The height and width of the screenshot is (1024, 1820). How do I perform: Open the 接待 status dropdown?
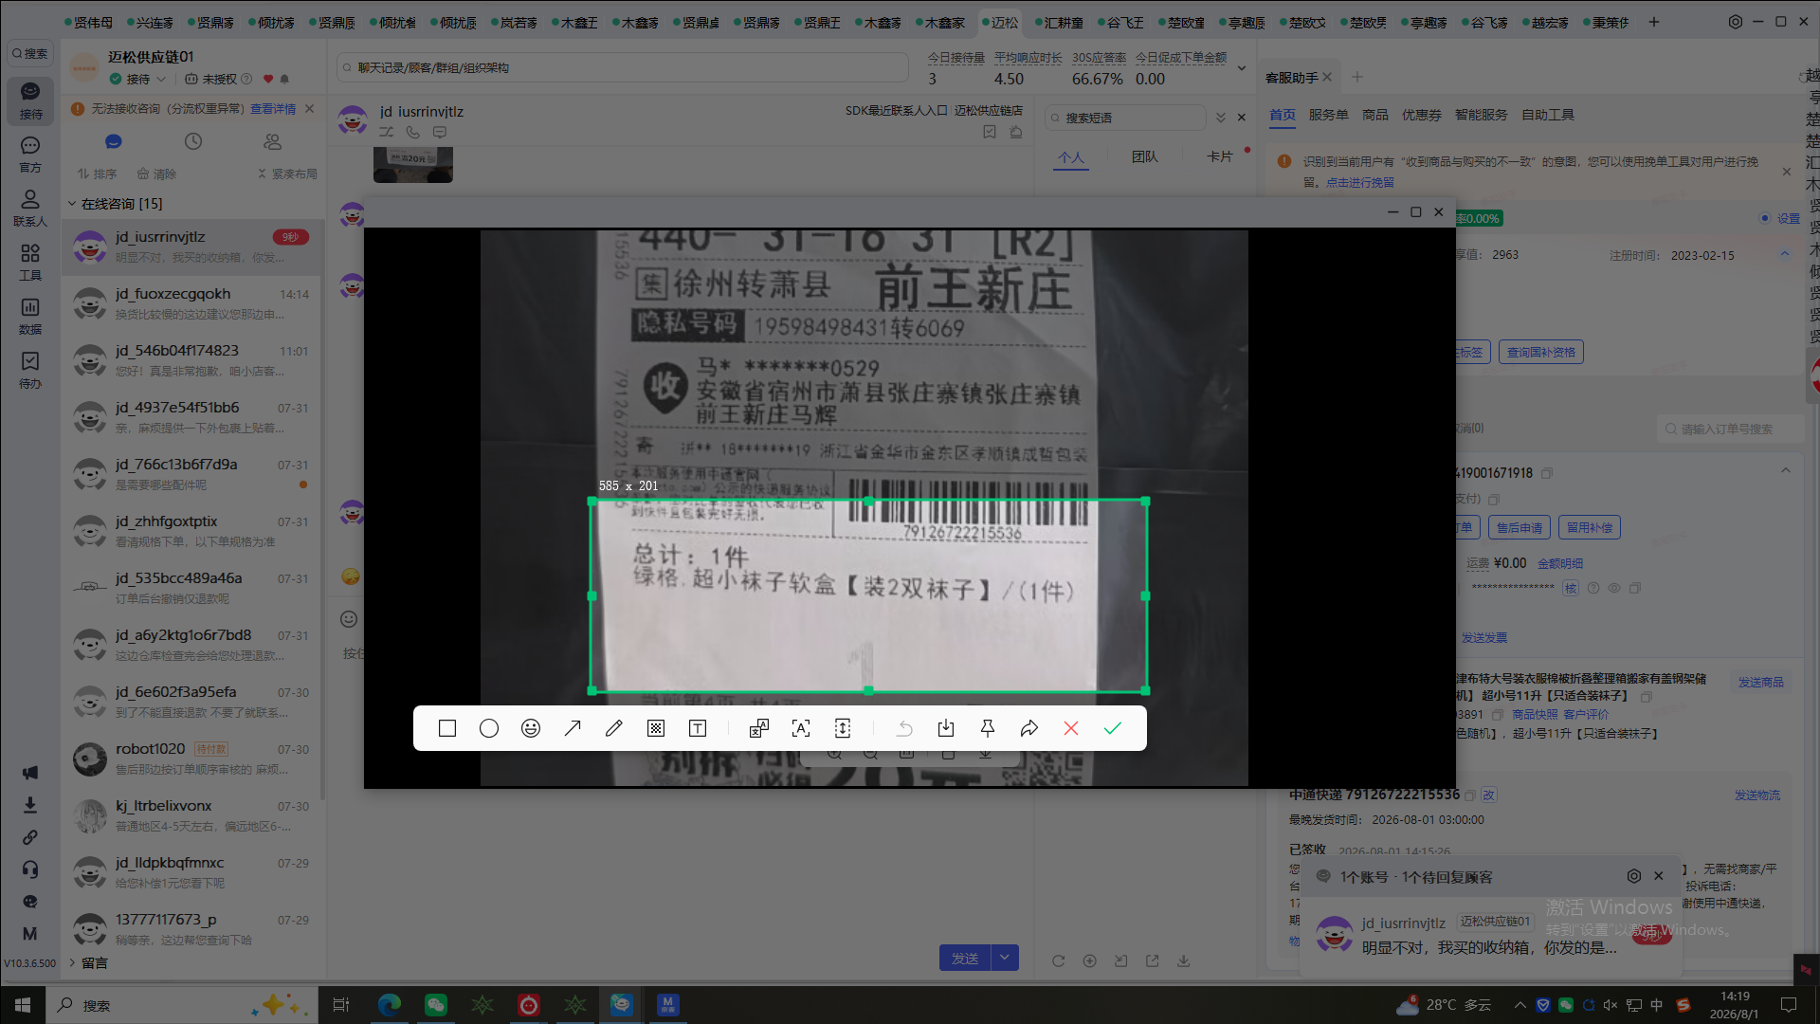138,80
